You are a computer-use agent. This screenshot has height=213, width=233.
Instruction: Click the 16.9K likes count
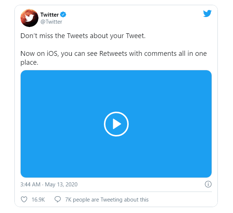pyautogui.click(x=38, y=200)
